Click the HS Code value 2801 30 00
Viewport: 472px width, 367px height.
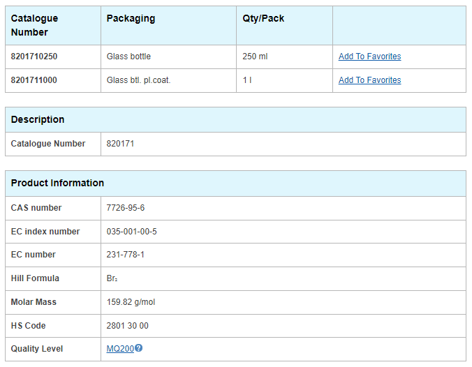pyautogui.click(x=127, y=326)
